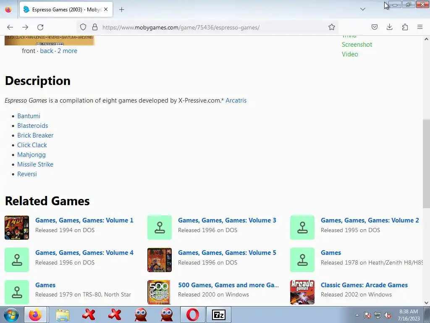Screen dimensions: 430x323
Task: Open Games, Games, Games: Volume 3
Action: pos(227,220)
